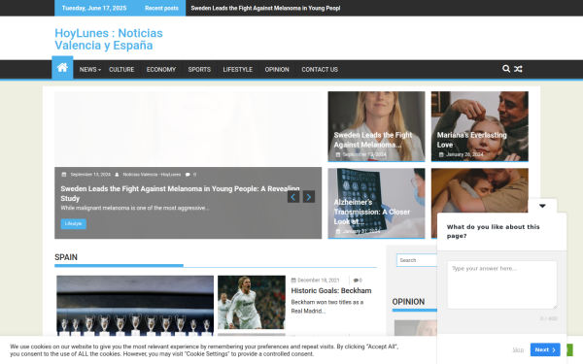The height and width of the screenshot is (364, 583).
Task: Skip the feedback survey question
Action: [x=518, y=349]
